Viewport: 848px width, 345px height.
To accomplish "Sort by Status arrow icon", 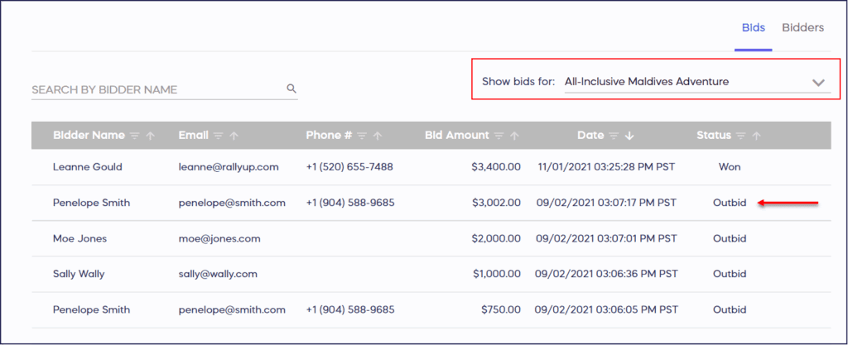I will point(757,136).
